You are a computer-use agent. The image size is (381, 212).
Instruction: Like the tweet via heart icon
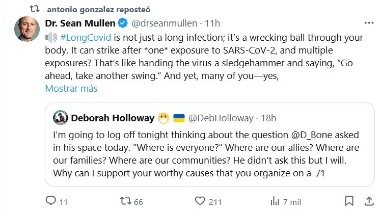pos(199,200)
